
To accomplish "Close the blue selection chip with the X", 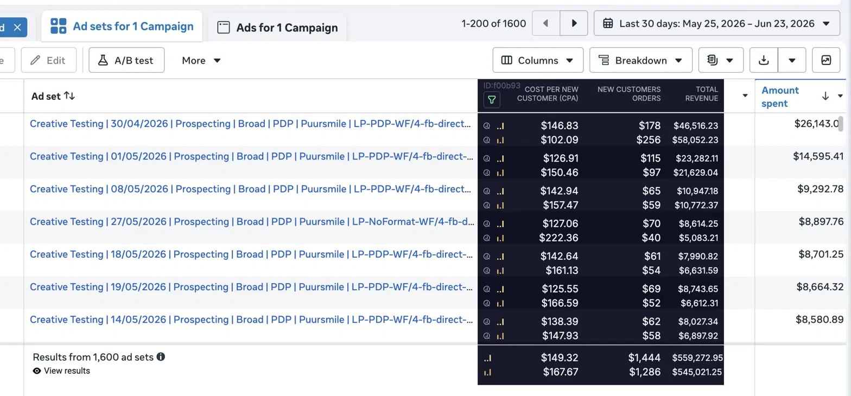I will pyautogui.click(x=17, y=27).
